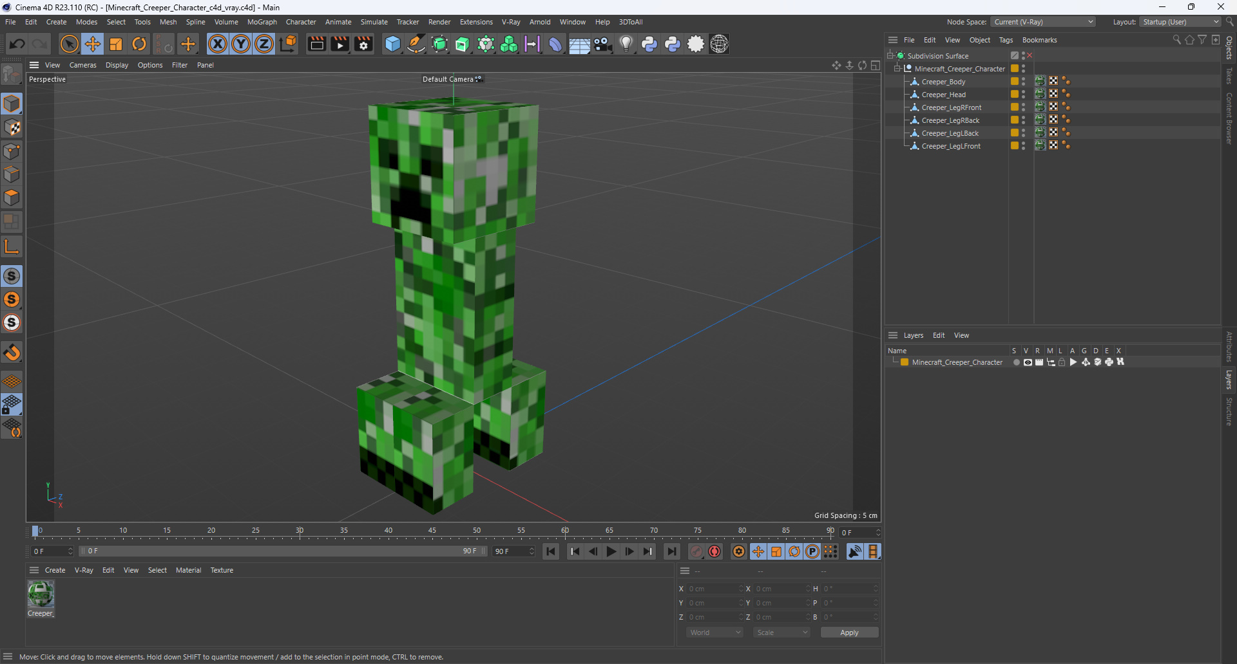Play the animation forward

[x=611, y=551]
